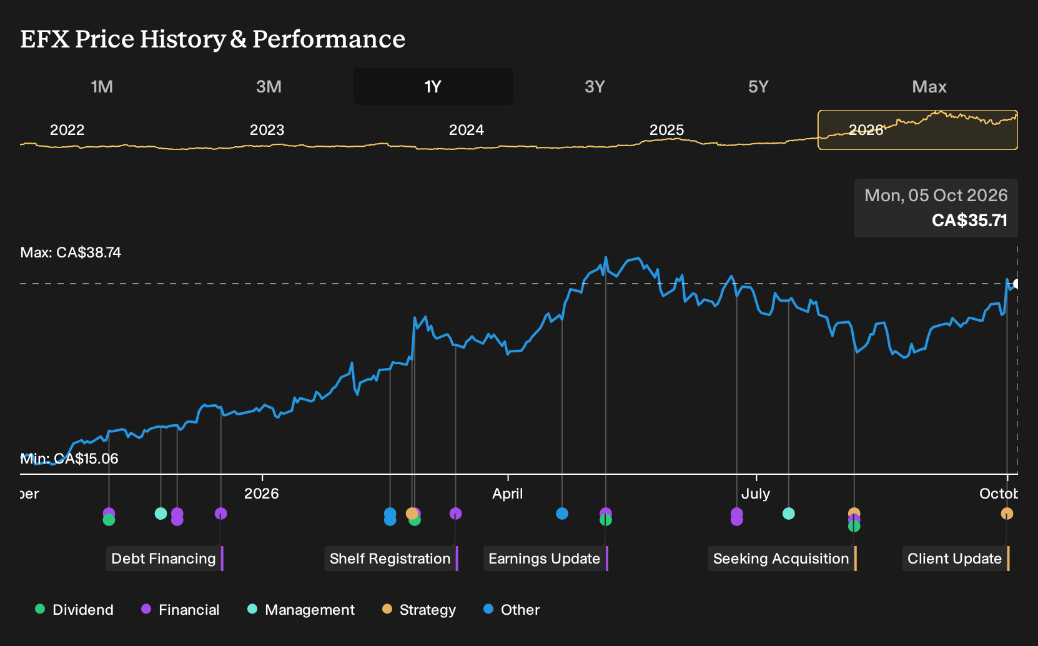Click the 'April' axis label

click(507, 494)
